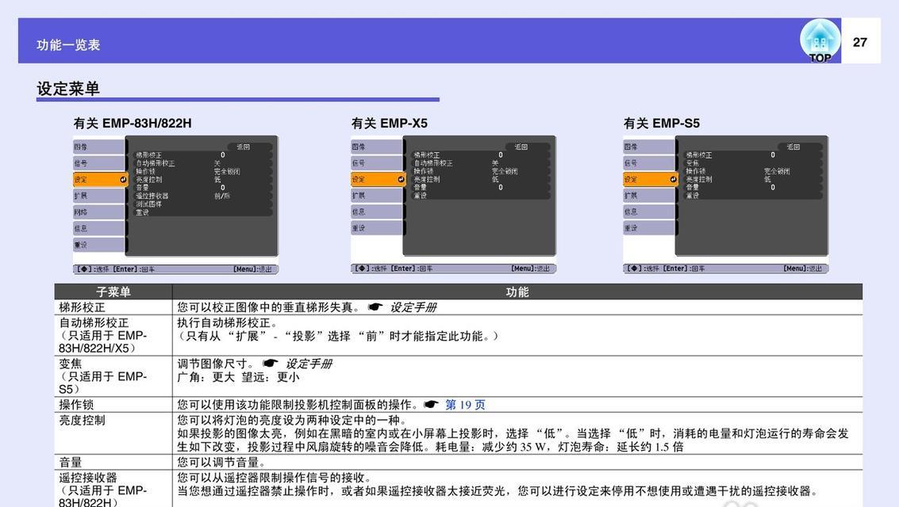
Task: Click the hand pointer icon beside 调节图像尺寸
Action: [x=270, y=364]
